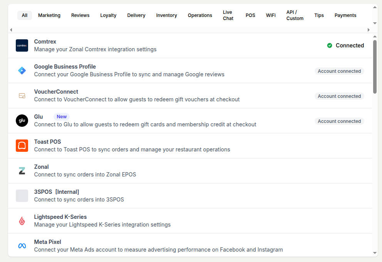Click the Google Business Profile diamond icon

click(22, 71)
